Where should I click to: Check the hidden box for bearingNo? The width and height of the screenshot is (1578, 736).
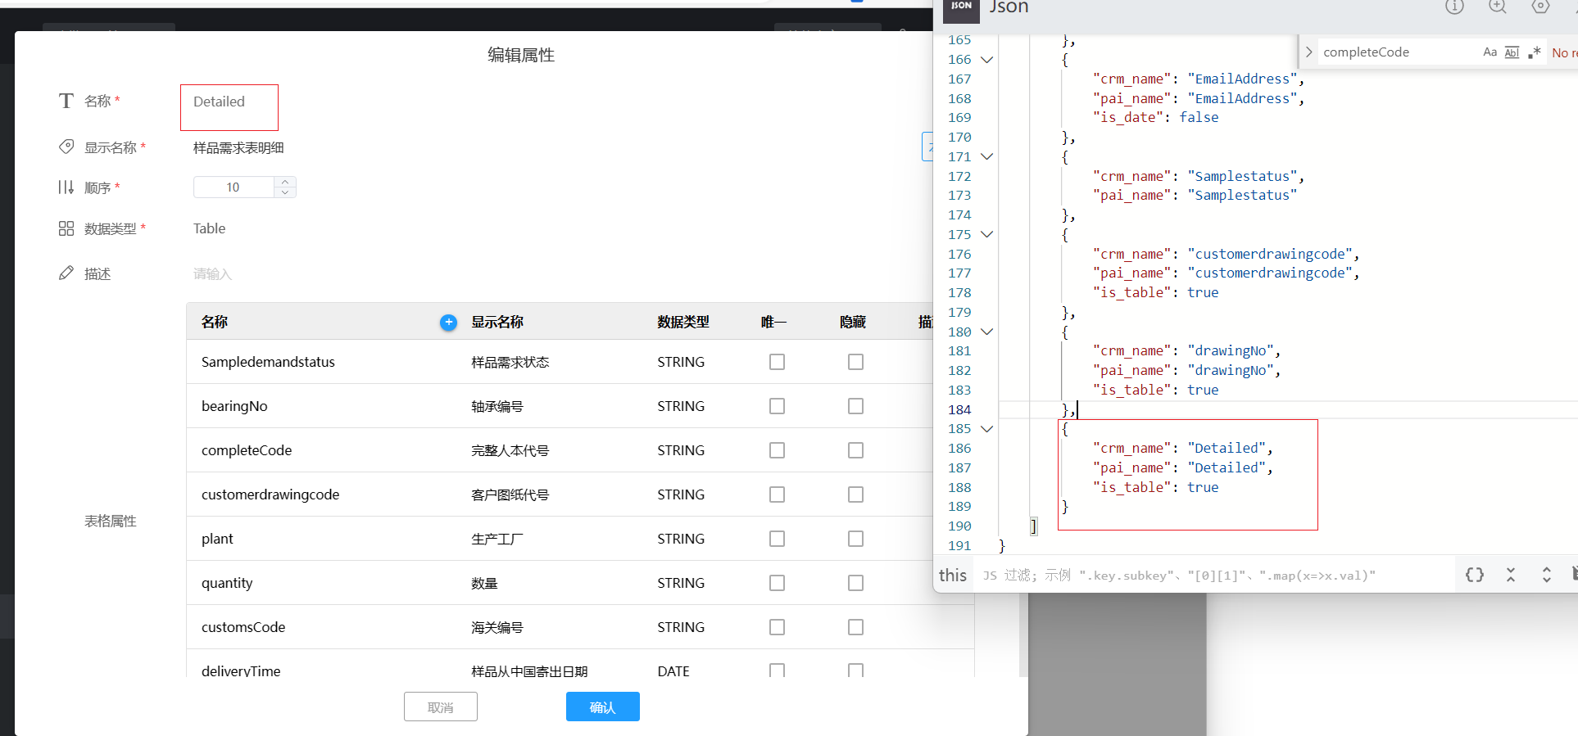(855, 406)
